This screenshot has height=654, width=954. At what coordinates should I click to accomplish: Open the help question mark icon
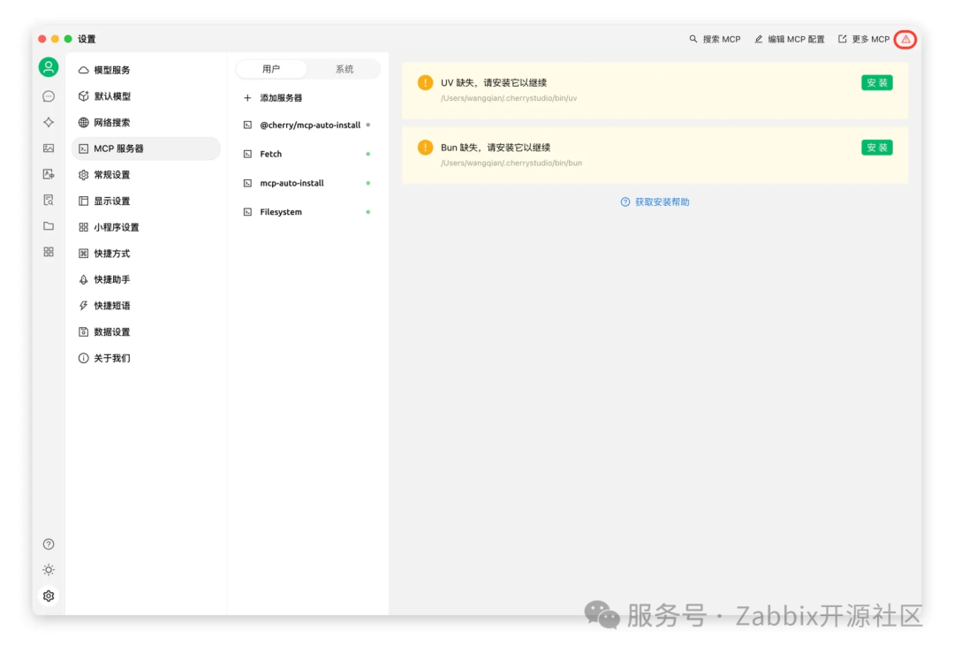pos(49,544)
